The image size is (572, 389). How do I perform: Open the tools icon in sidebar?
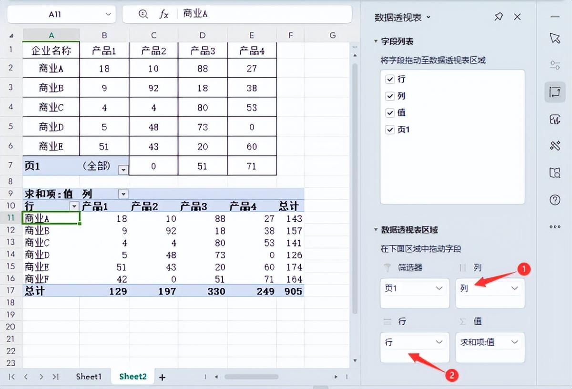(555, 146)
